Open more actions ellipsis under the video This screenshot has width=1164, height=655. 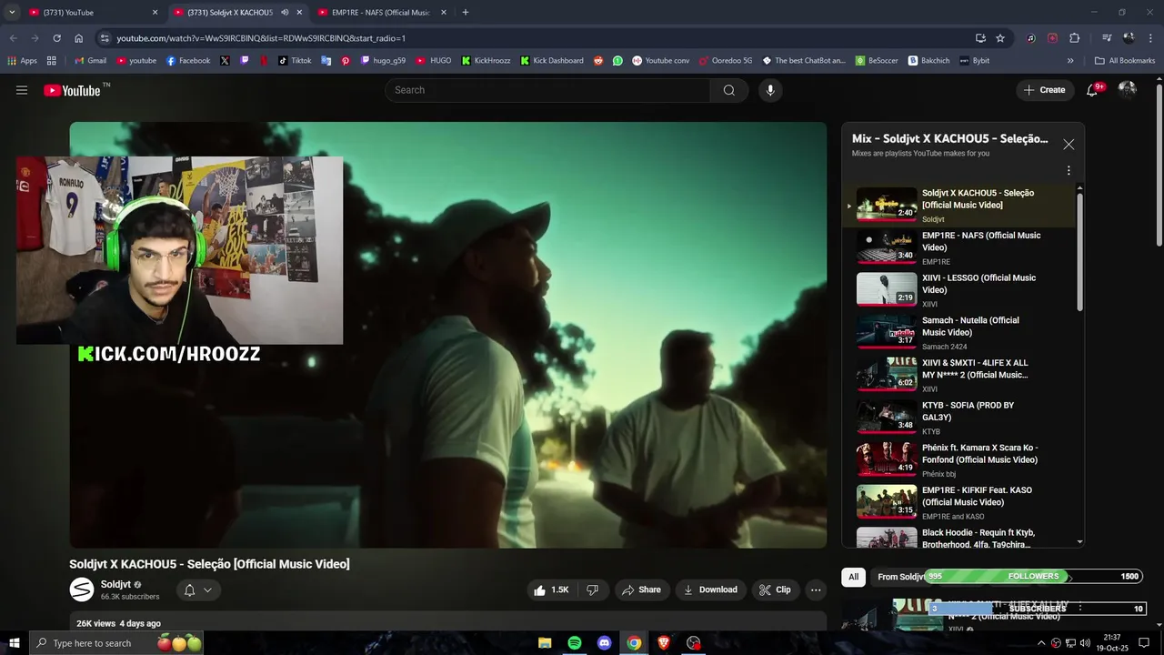pos(816,589)
